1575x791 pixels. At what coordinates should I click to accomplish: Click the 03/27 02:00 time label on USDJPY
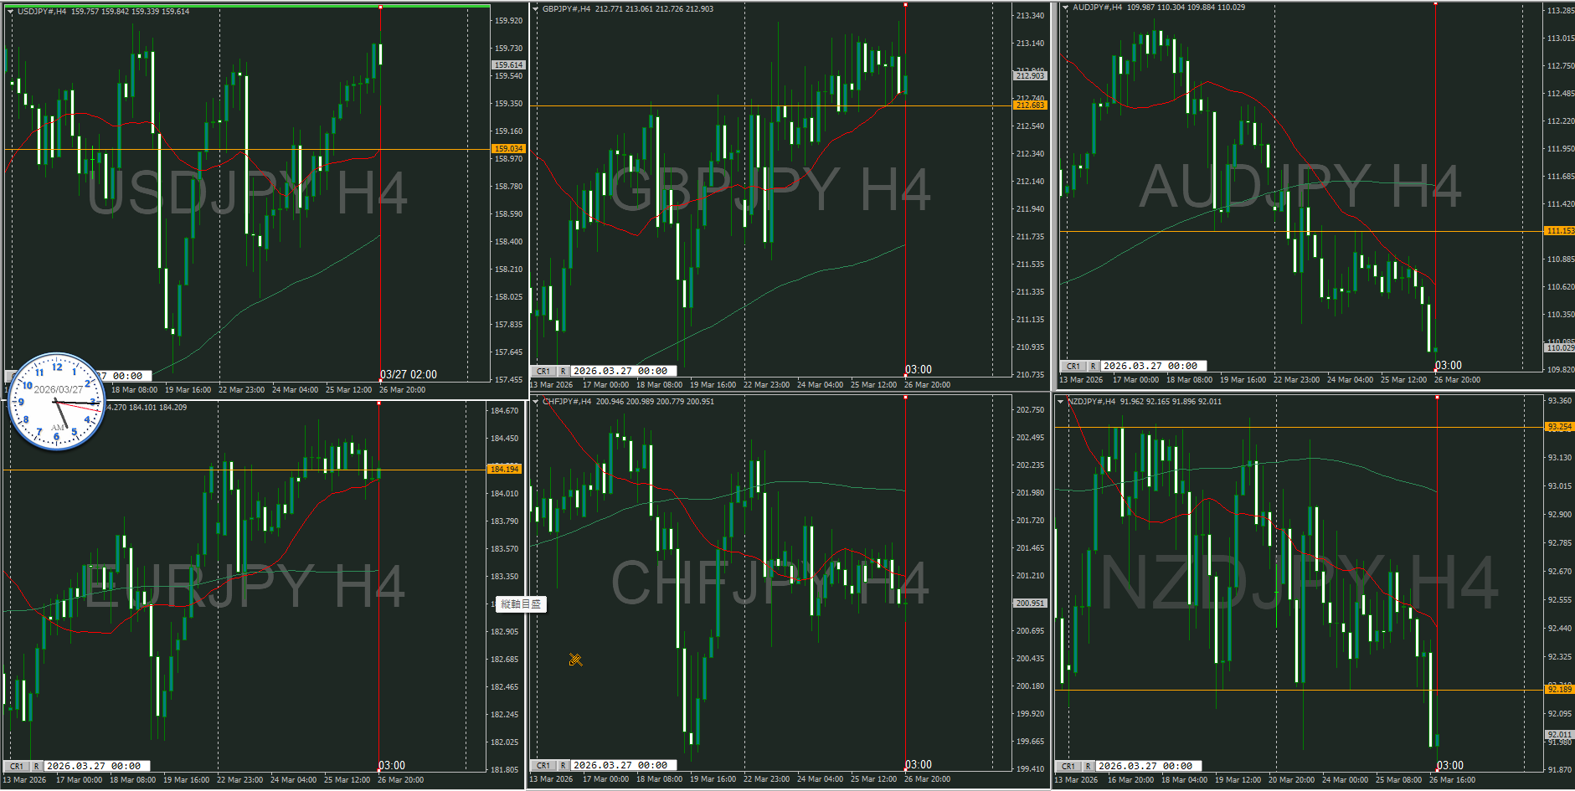click(x=409, y=374)
